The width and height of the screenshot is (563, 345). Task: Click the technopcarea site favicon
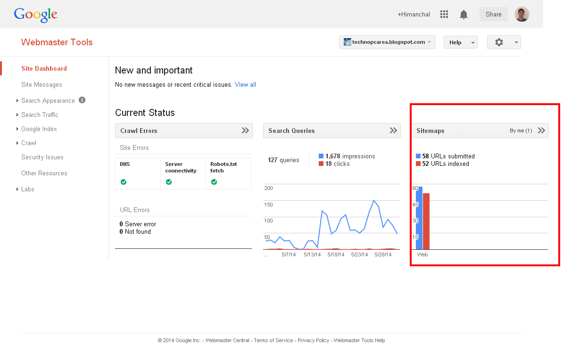click(347, 42)
